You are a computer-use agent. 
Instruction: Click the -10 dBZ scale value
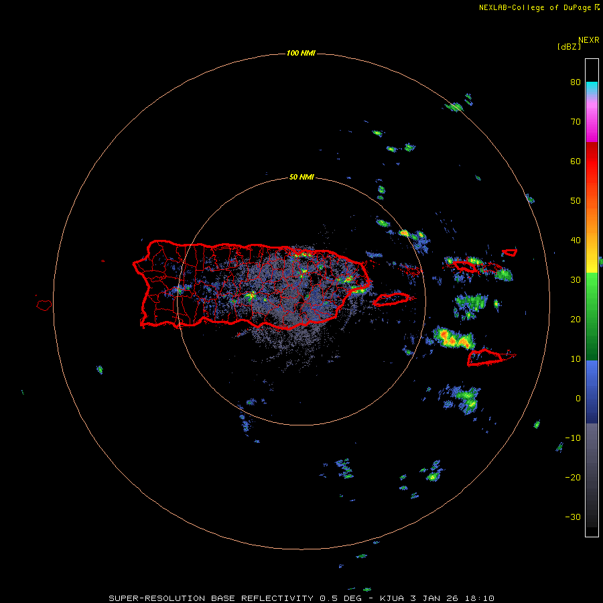pos(573,438)
